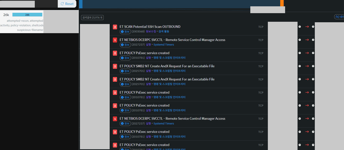Click the 정보 info badge in SSH Scan row
The width and height of the screenshot is (344, 150).
pos(125,32)
